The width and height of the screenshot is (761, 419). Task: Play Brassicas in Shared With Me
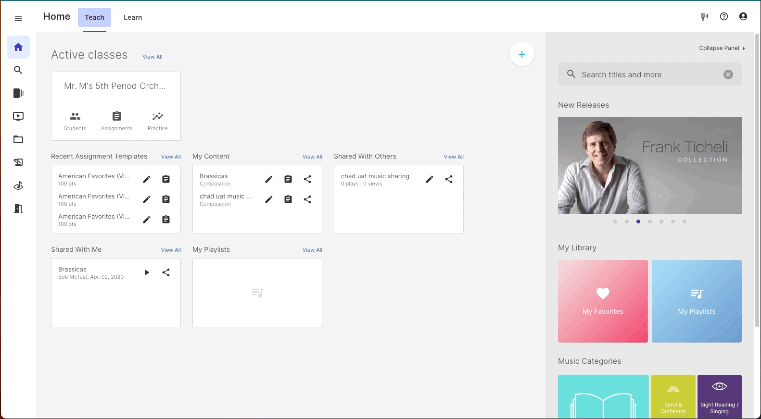click(147, 272)
